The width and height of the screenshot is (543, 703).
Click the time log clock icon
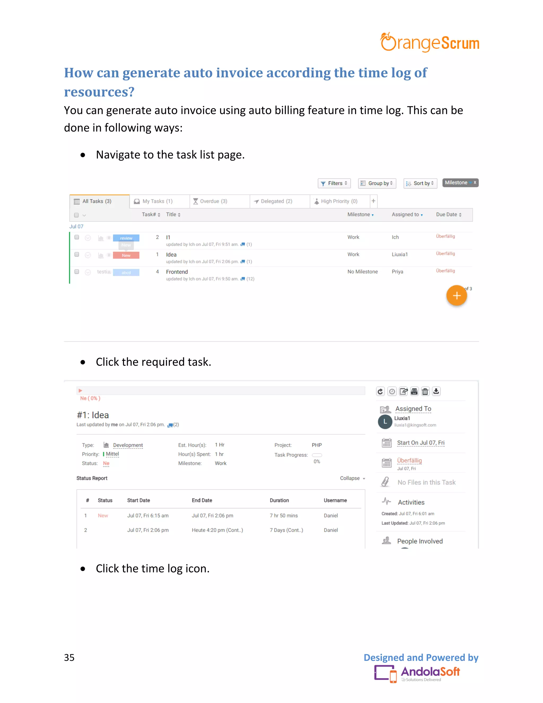[x=392, y=391]
